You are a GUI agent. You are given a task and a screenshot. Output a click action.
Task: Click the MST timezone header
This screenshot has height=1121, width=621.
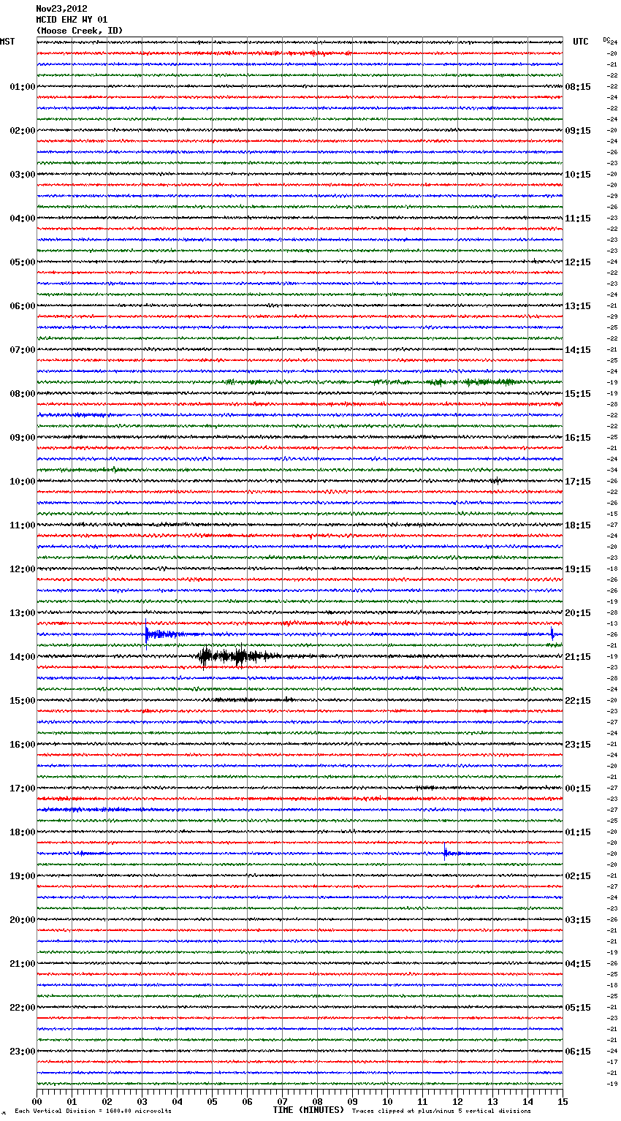pyautogui.click(x=7, y=42)
